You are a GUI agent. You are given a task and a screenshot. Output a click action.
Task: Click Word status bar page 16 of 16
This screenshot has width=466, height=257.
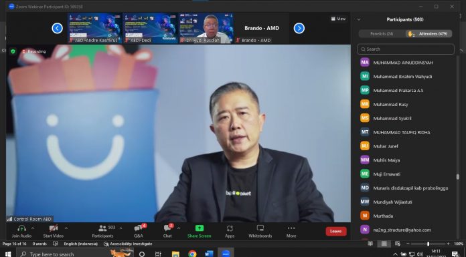(x=14, y=244)
